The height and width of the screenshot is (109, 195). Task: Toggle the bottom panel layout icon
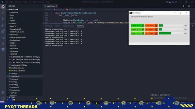[x=170, y=2]
